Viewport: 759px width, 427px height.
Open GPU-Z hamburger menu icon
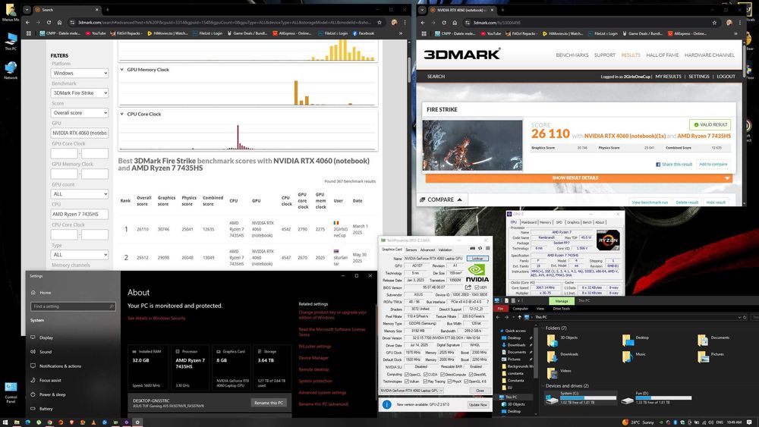[x=487, y=249]
